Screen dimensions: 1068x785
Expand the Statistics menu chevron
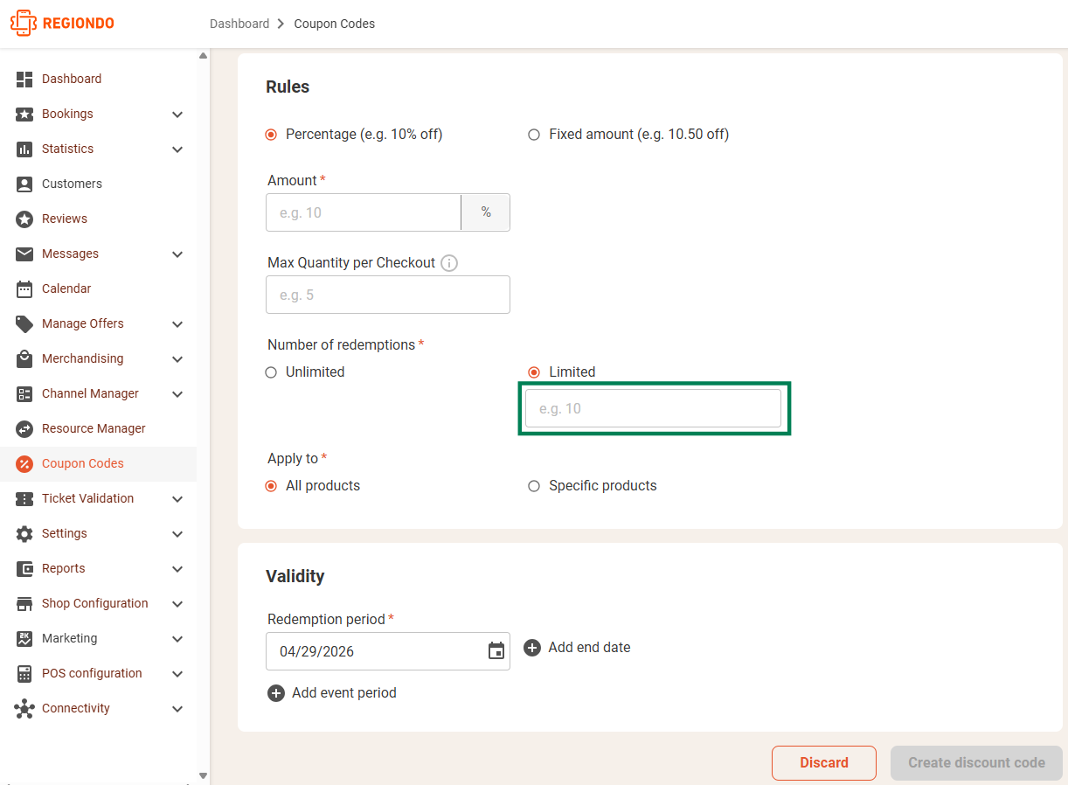177,149
